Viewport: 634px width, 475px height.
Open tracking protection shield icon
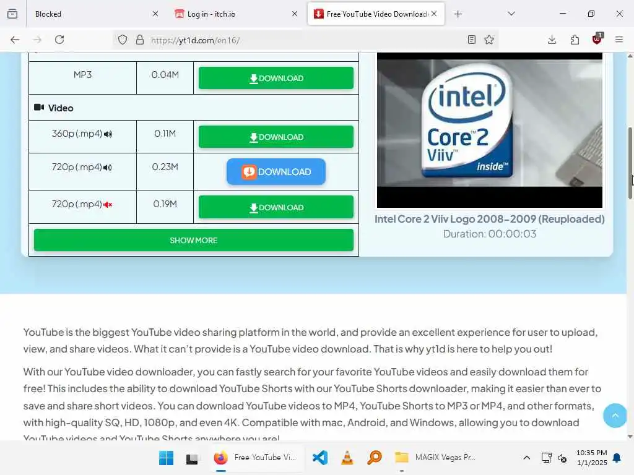(123, 40)
